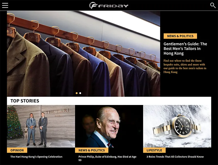Open Gentlemen's Guide tailors headline
218x165 pixels.
point(185,49)
